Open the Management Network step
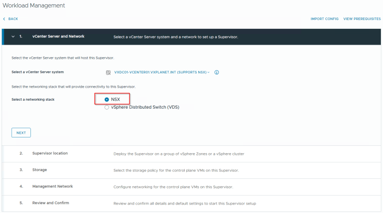 [x=52, y=186]
